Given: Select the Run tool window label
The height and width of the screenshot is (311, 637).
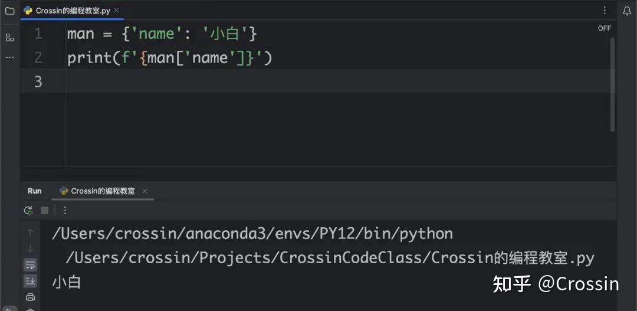Looking at the screenshot, I should 35,191.
